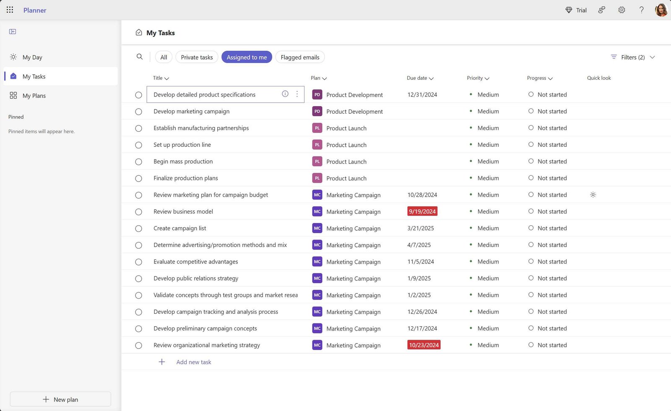The height and width of the screenshot is (411, 671).
Task: Switch to the 'Private tasks' tab
Action: pyautogui.click(x=197, y=57)
